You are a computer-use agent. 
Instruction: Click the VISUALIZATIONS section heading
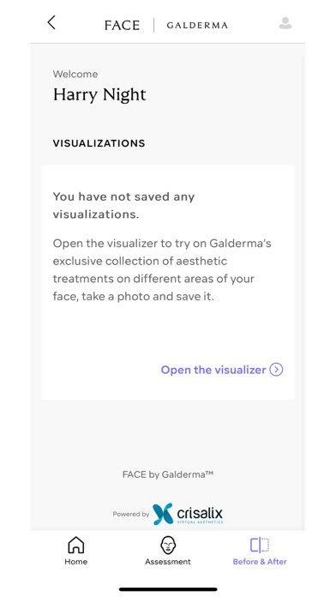tap(99, 143)
